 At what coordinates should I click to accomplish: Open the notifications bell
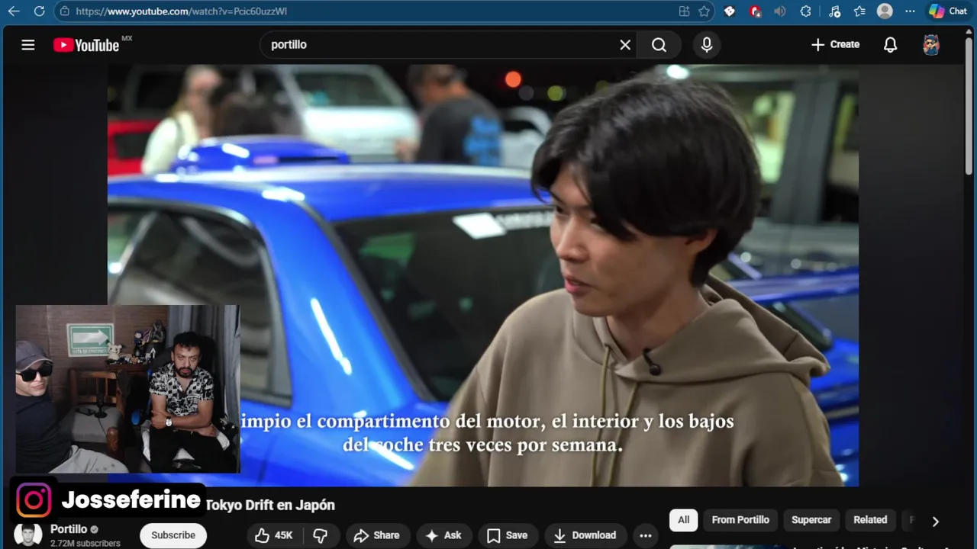[890, 45]
